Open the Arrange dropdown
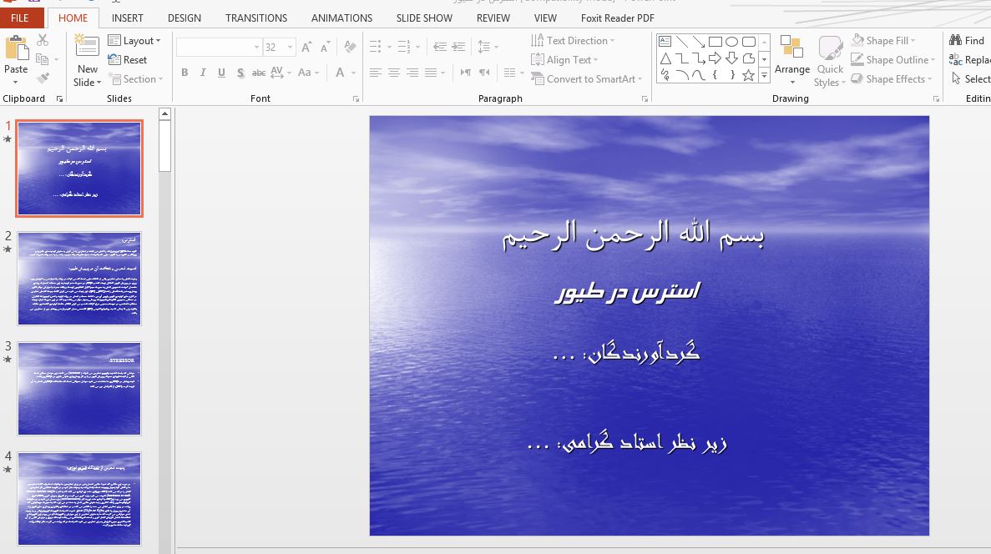This screenshot has height=554, width=991. tap(792, 61)
